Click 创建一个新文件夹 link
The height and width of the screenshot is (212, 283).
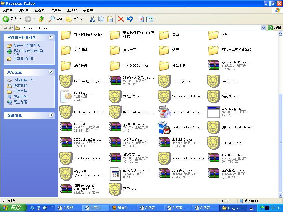click(x=27, y=46)
